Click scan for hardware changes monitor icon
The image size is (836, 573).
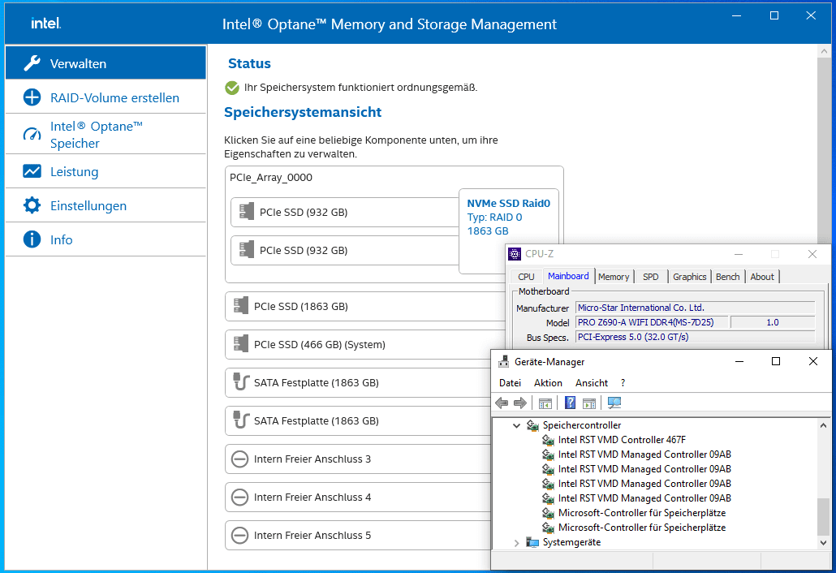pyautogui.click(x=614, y=403)
